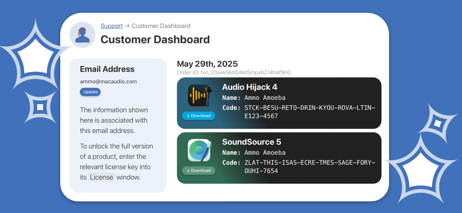This screenshot has width=462, height=213.
Task: Click the SoundSource 5 app icon
Action: click(x=199, y=150)
